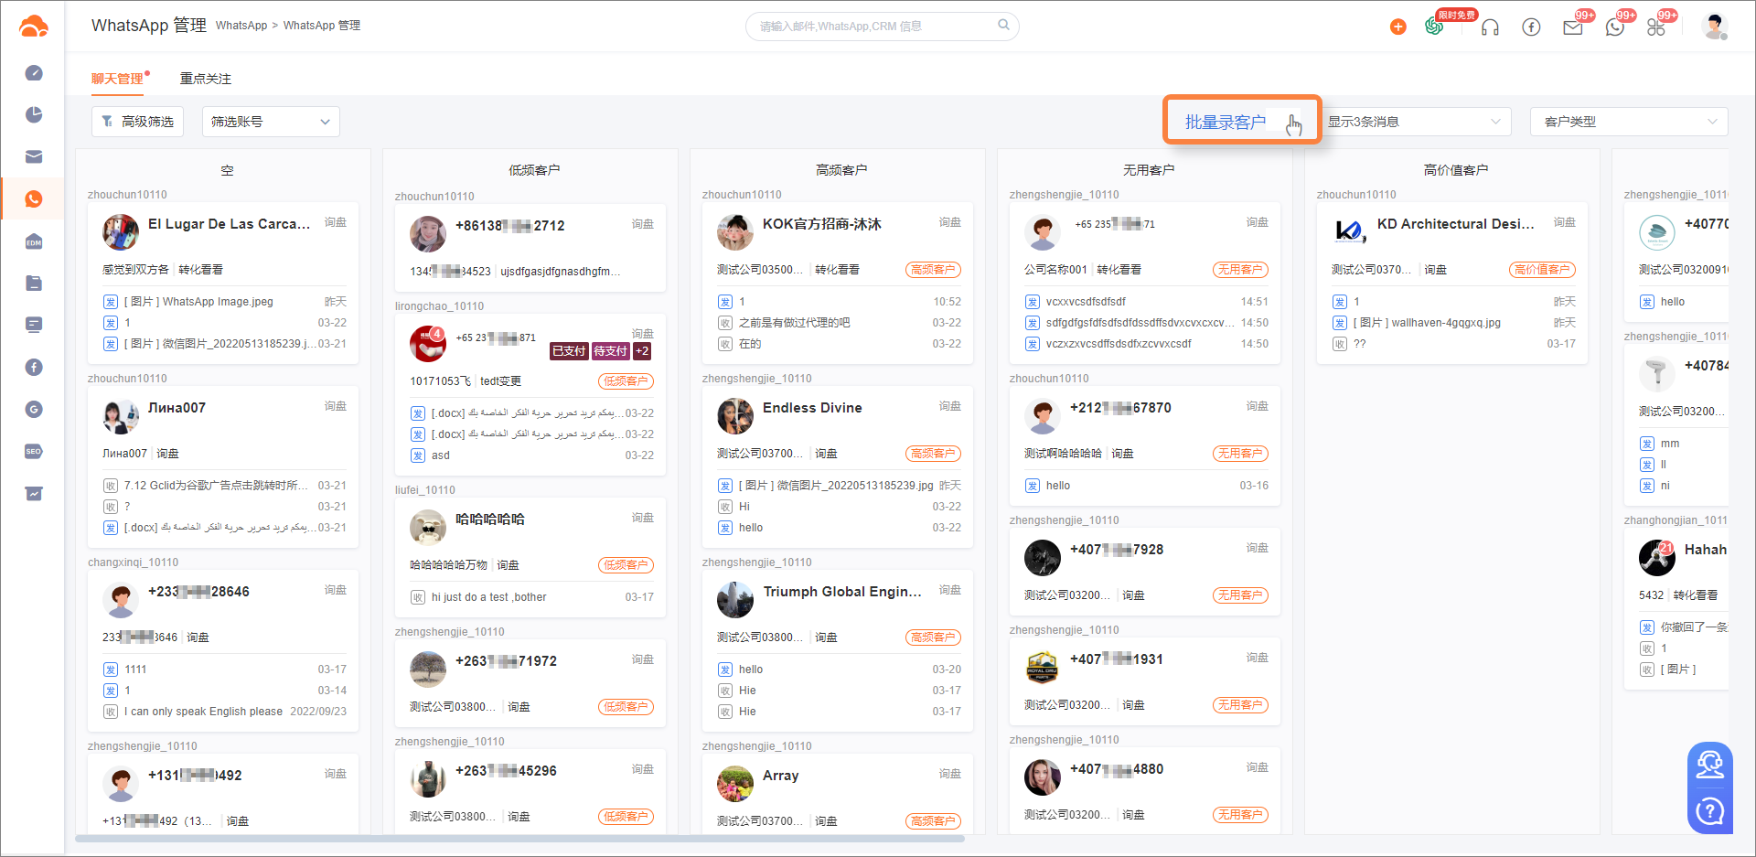Click the search input field

pos(882,26)
